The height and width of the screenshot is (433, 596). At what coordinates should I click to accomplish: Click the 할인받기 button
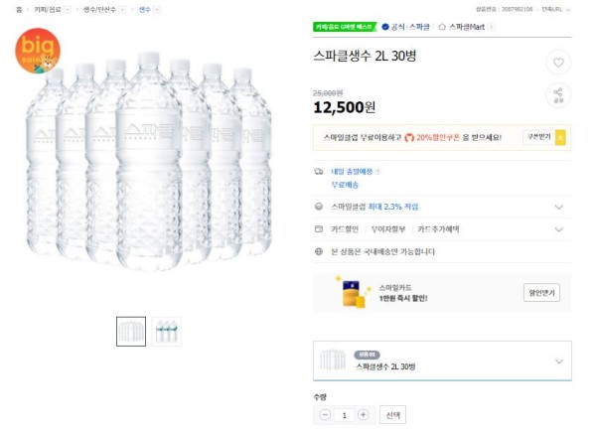pyautogui.click(x=541, y=293)
